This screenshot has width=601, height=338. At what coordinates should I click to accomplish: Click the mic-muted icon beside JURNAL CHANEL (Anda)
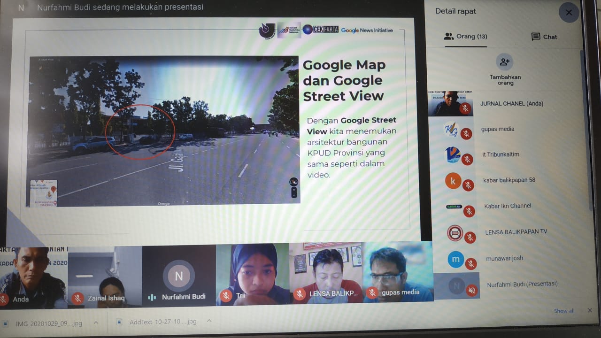[x=465, y=108]
